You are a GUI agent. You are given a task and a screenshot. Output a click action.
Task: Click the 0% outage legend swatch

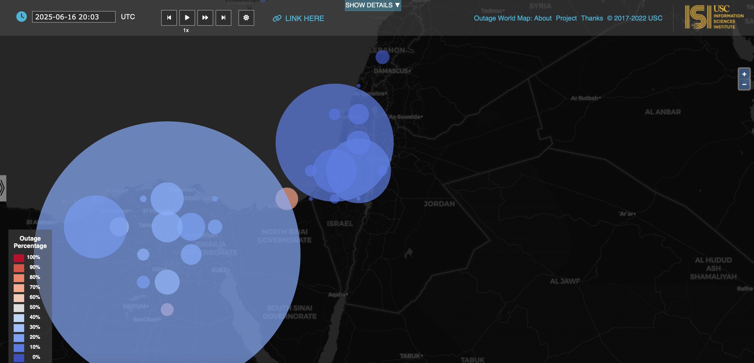(x=19, y=357)
